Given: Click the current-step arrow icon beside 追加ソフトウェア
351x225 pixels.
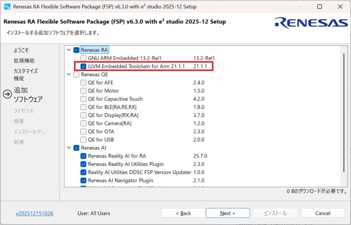Looking at the screenshot, I should coord(7,94).
